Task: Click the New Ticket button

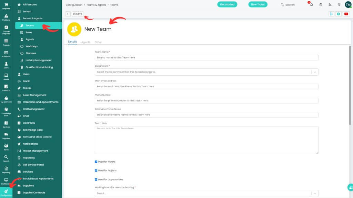Action: (x=258, y=4)
